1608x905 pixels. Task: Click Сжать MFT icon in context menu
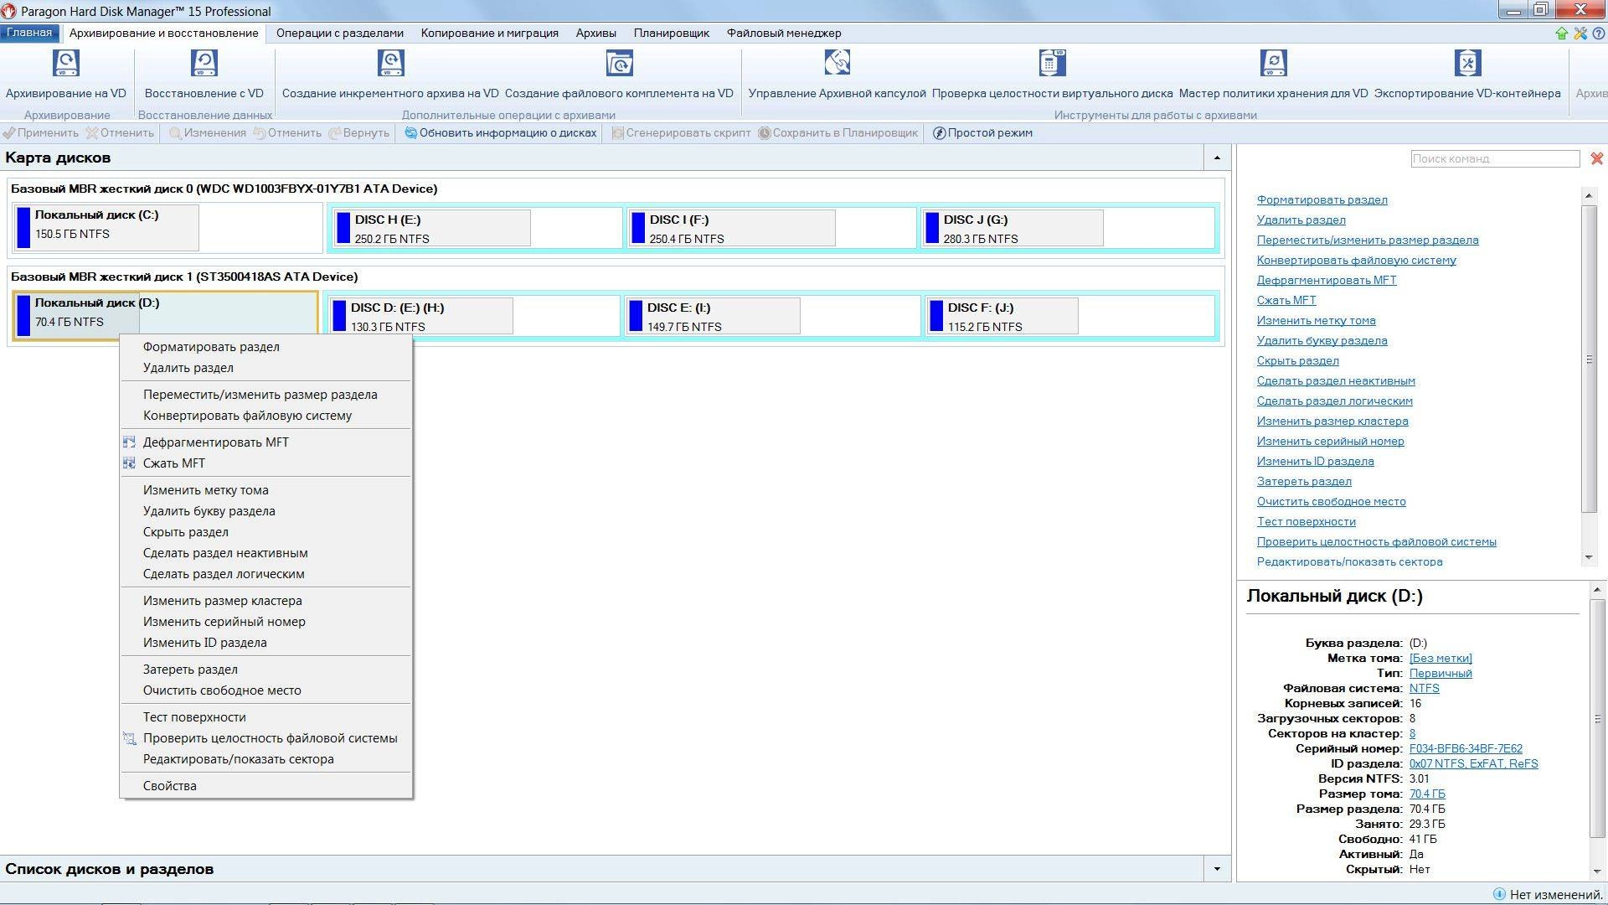pos(129,463)
